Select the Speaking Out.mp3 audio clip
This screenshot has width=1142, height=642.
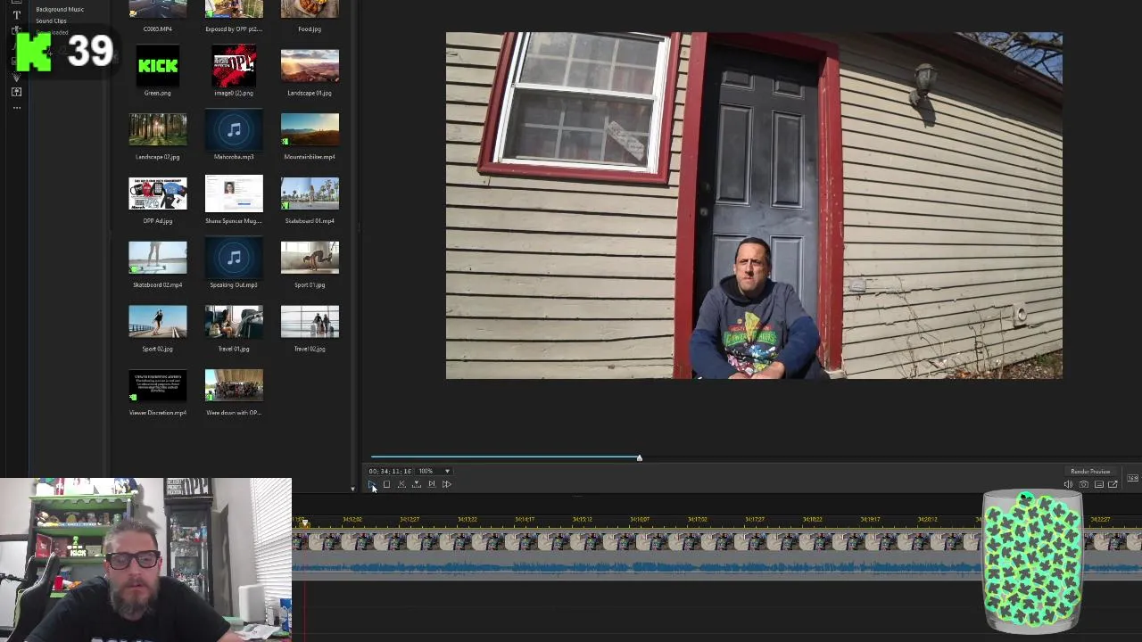(234, 259)
